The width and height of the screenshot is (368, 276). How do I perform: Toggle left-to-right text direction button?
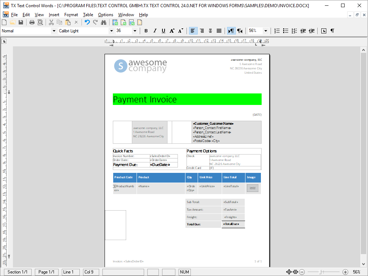[231, 31]
